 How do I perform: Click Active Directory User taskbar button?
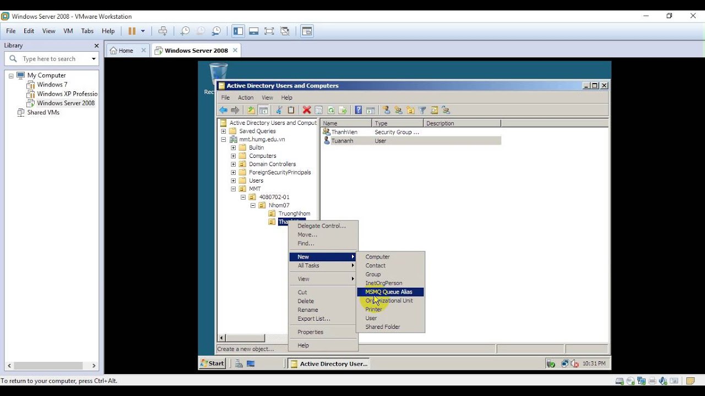pos(329,364)
